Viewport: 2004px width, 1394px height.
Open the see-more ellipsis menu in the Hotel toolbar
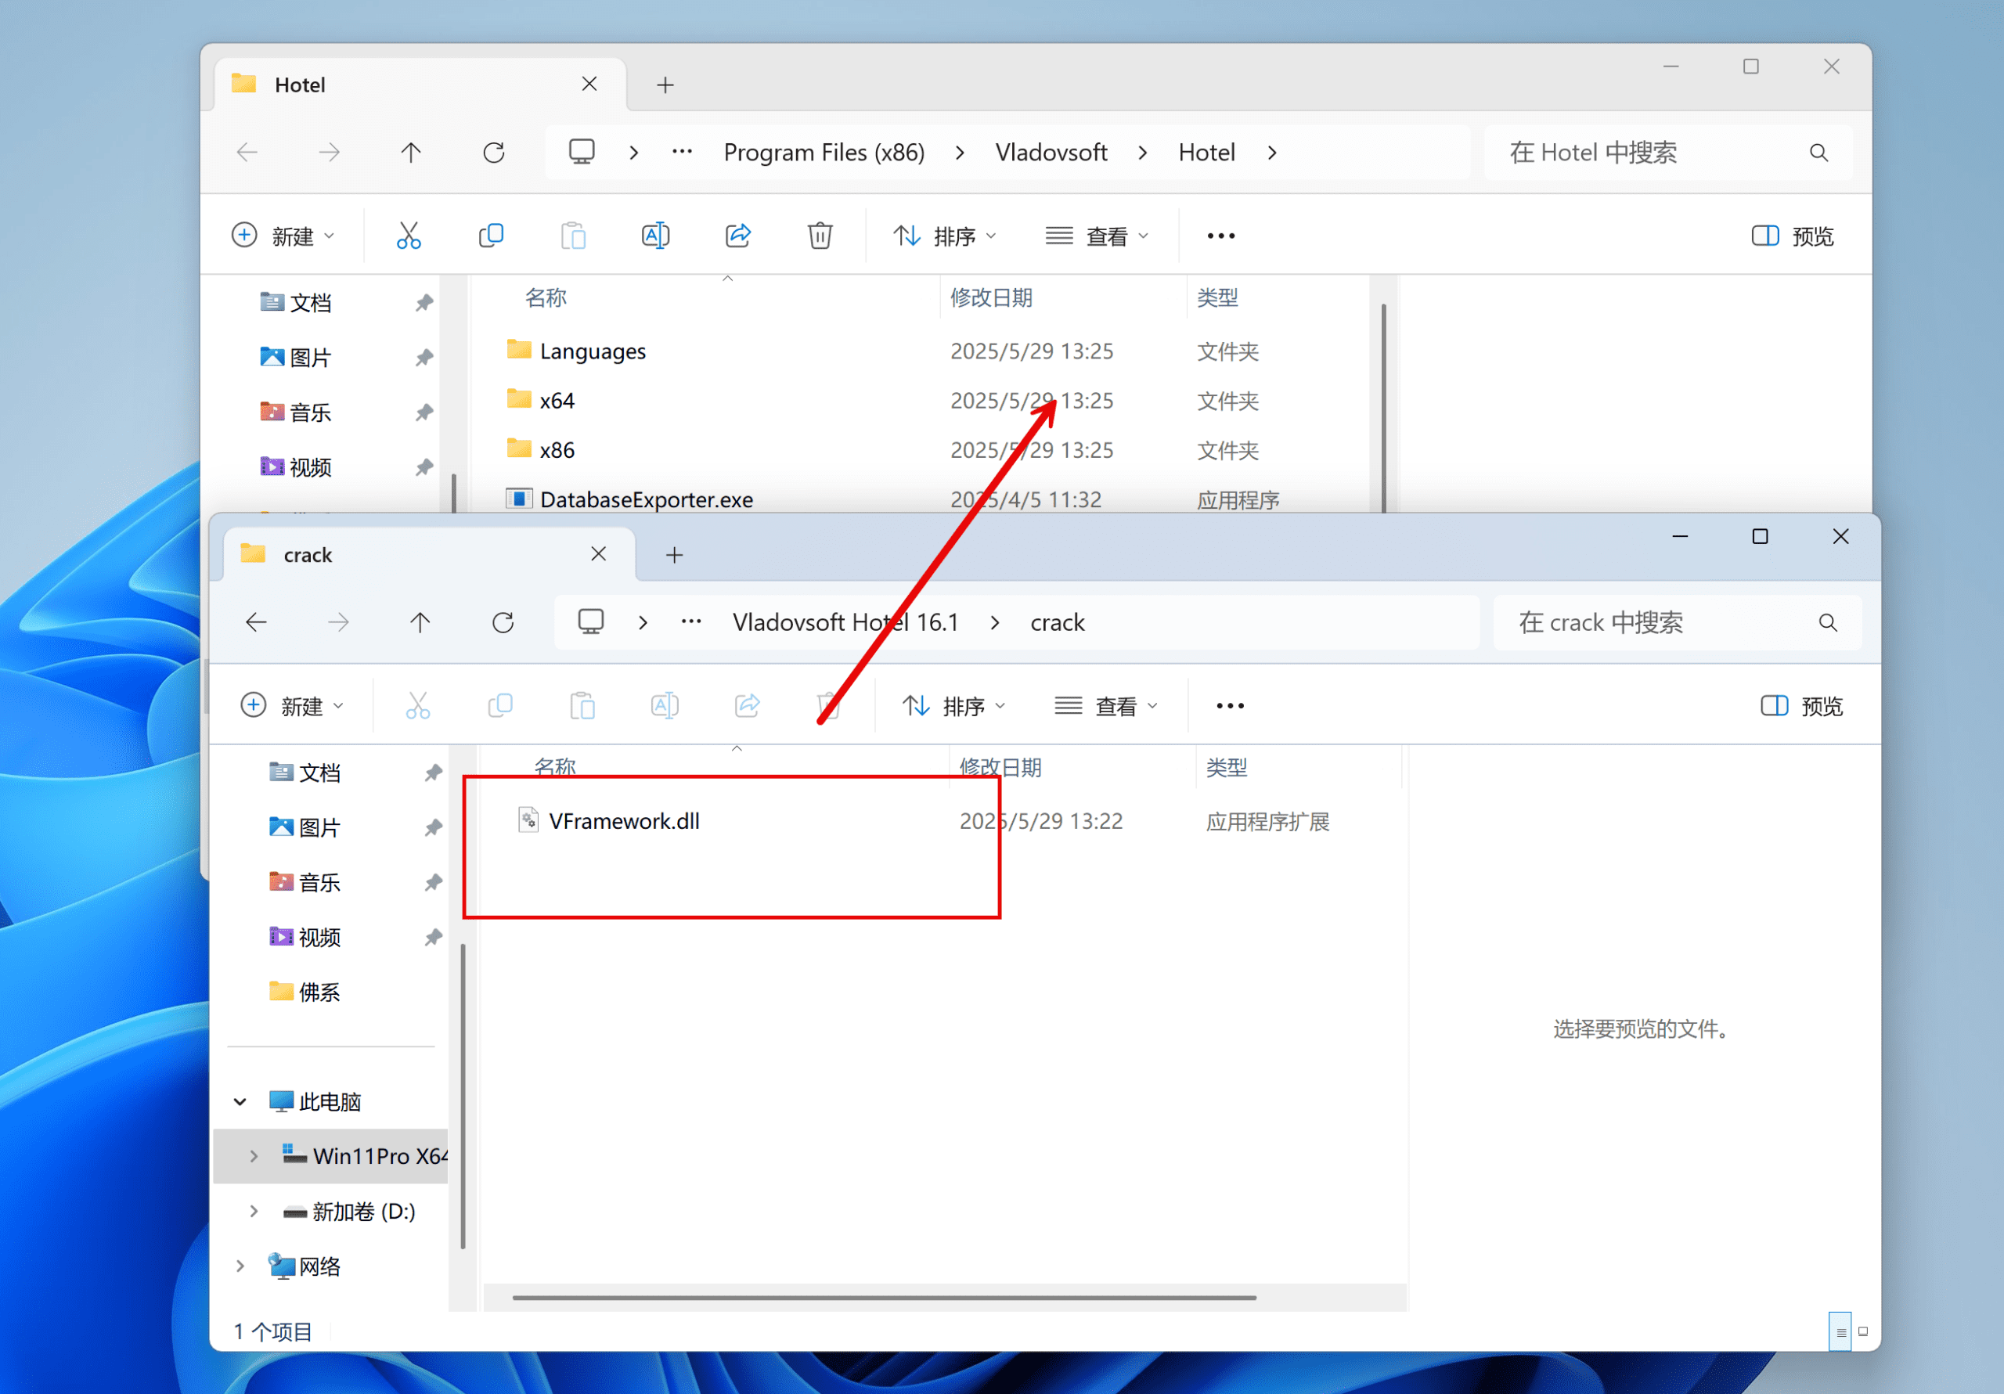click(x=1220, y=236)
